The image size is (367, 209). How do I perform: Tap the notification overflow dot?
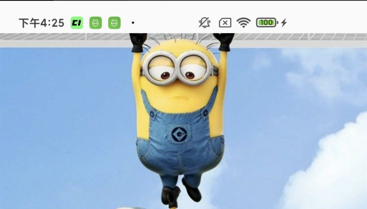click(133, 23)
